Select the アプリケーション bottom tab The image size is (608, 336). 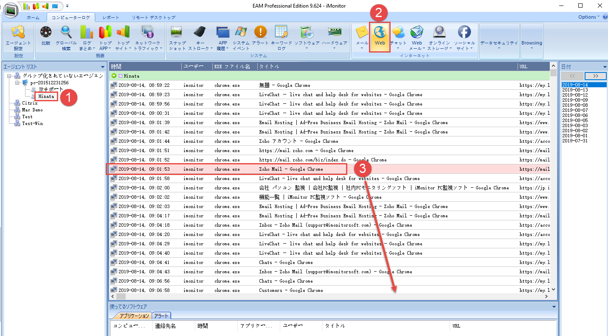[x=134, y=316]
